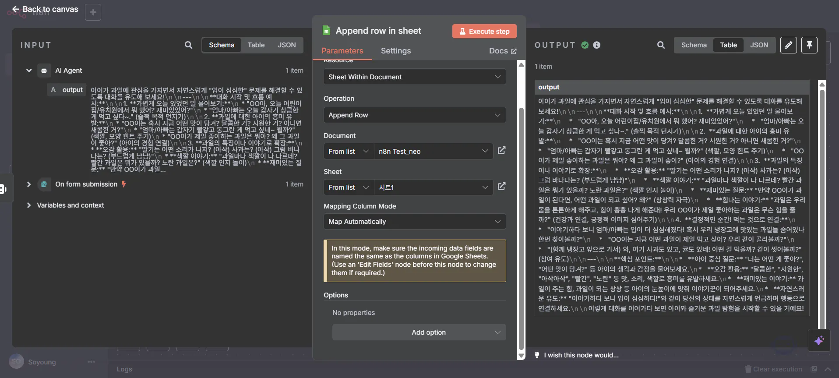Click the lightbulb feedback icon
Image resolution: width=839 pixels, height=378 pixels.
tap(537, 355)
